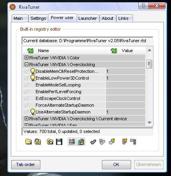The width and height of the screenshot is (171, 176).
Task: Click the question mark help button
Action: coord(143,6)
